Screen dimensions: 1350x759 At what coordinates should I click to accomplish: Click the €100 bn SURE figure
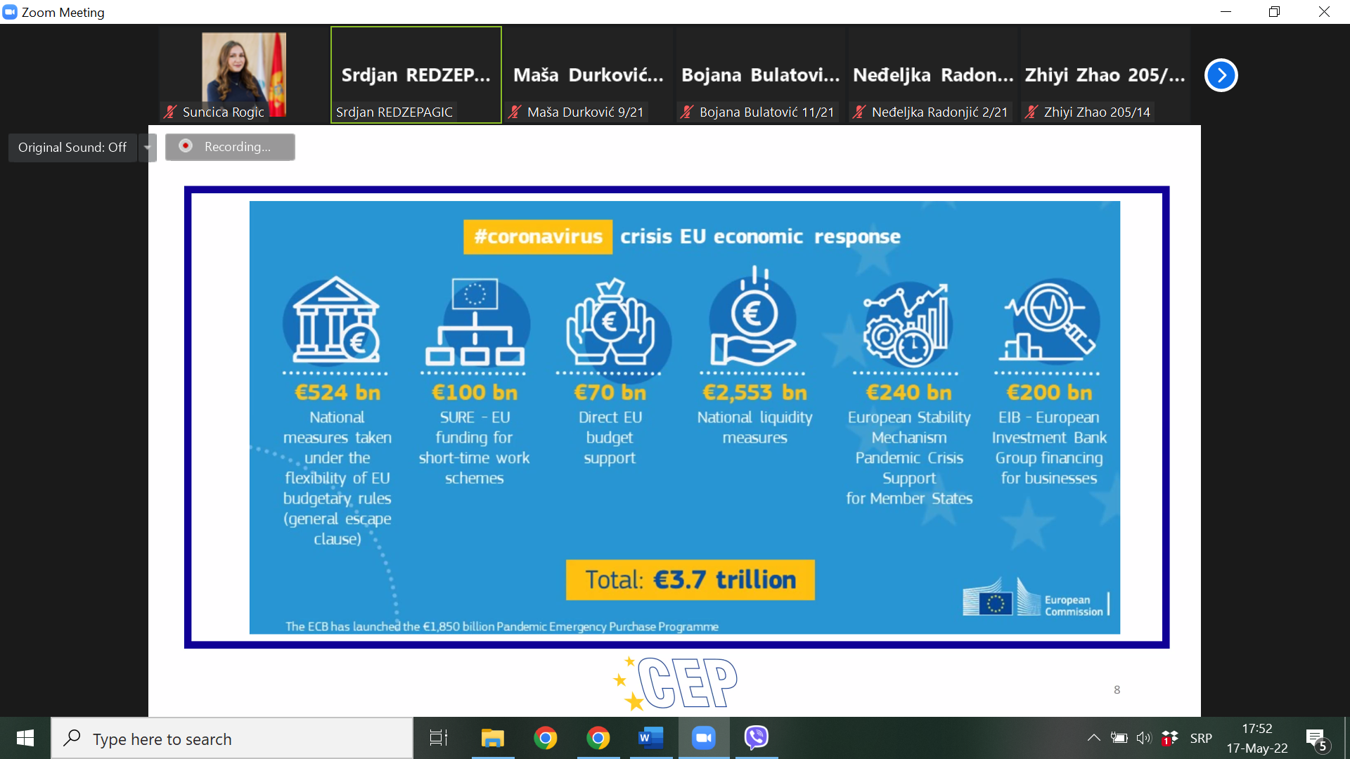475,392
